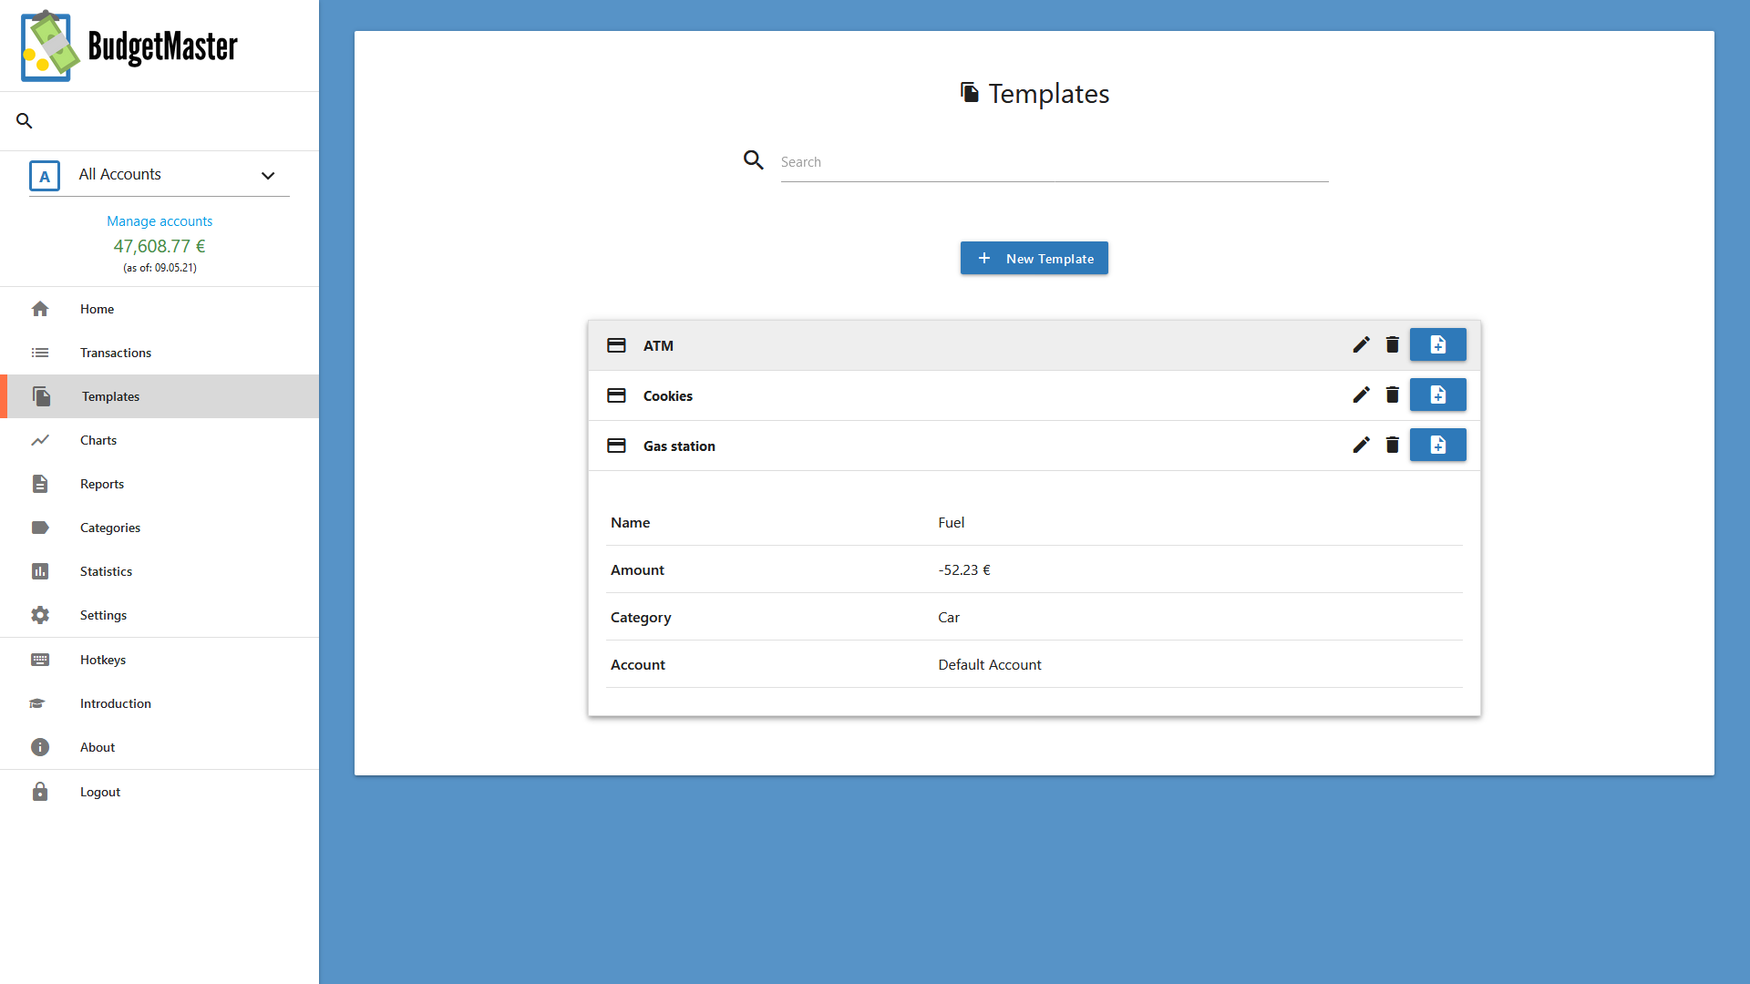
Task: Click the Categories tag icon
Action: (40, 528)
